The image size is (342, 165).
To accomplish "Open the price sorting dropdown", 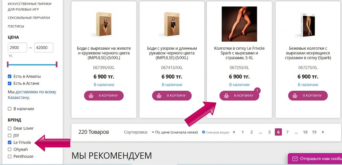I will click(x=175, y=132).
